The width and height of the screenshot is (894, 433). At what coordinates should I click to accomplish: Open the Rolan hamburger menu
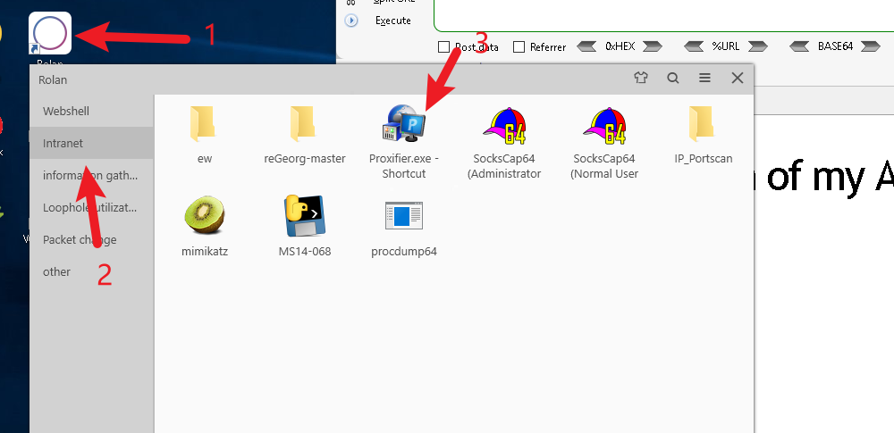coord(704,79)
